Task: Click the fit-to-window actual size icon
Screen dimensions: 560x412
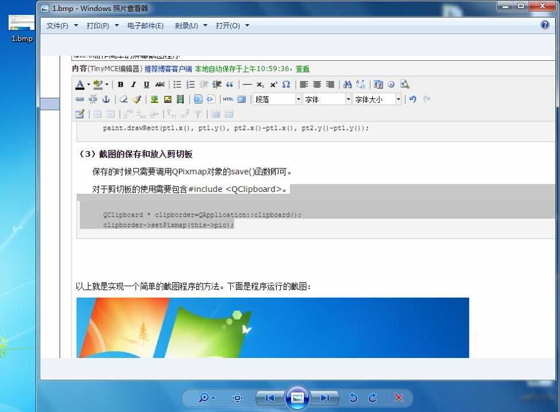Action: 238,398
